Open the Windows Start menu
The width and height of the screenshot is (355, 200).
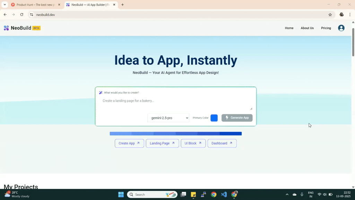[x=121, y=194]
